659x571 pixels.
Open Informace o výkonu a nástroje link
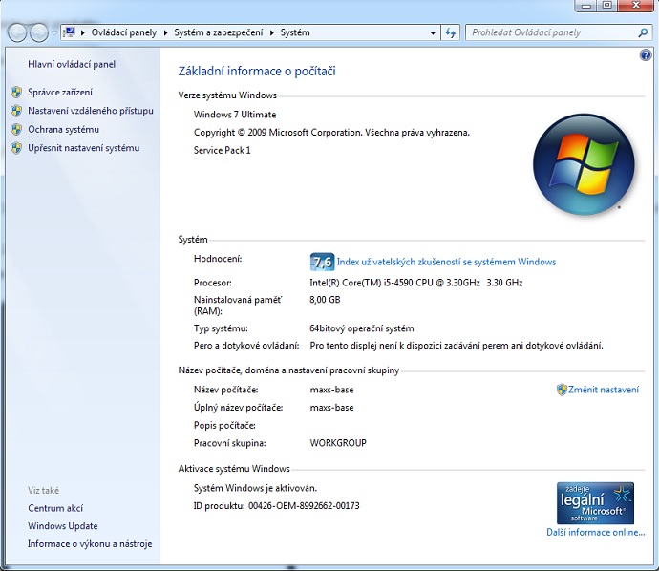(x=90, y=544)
